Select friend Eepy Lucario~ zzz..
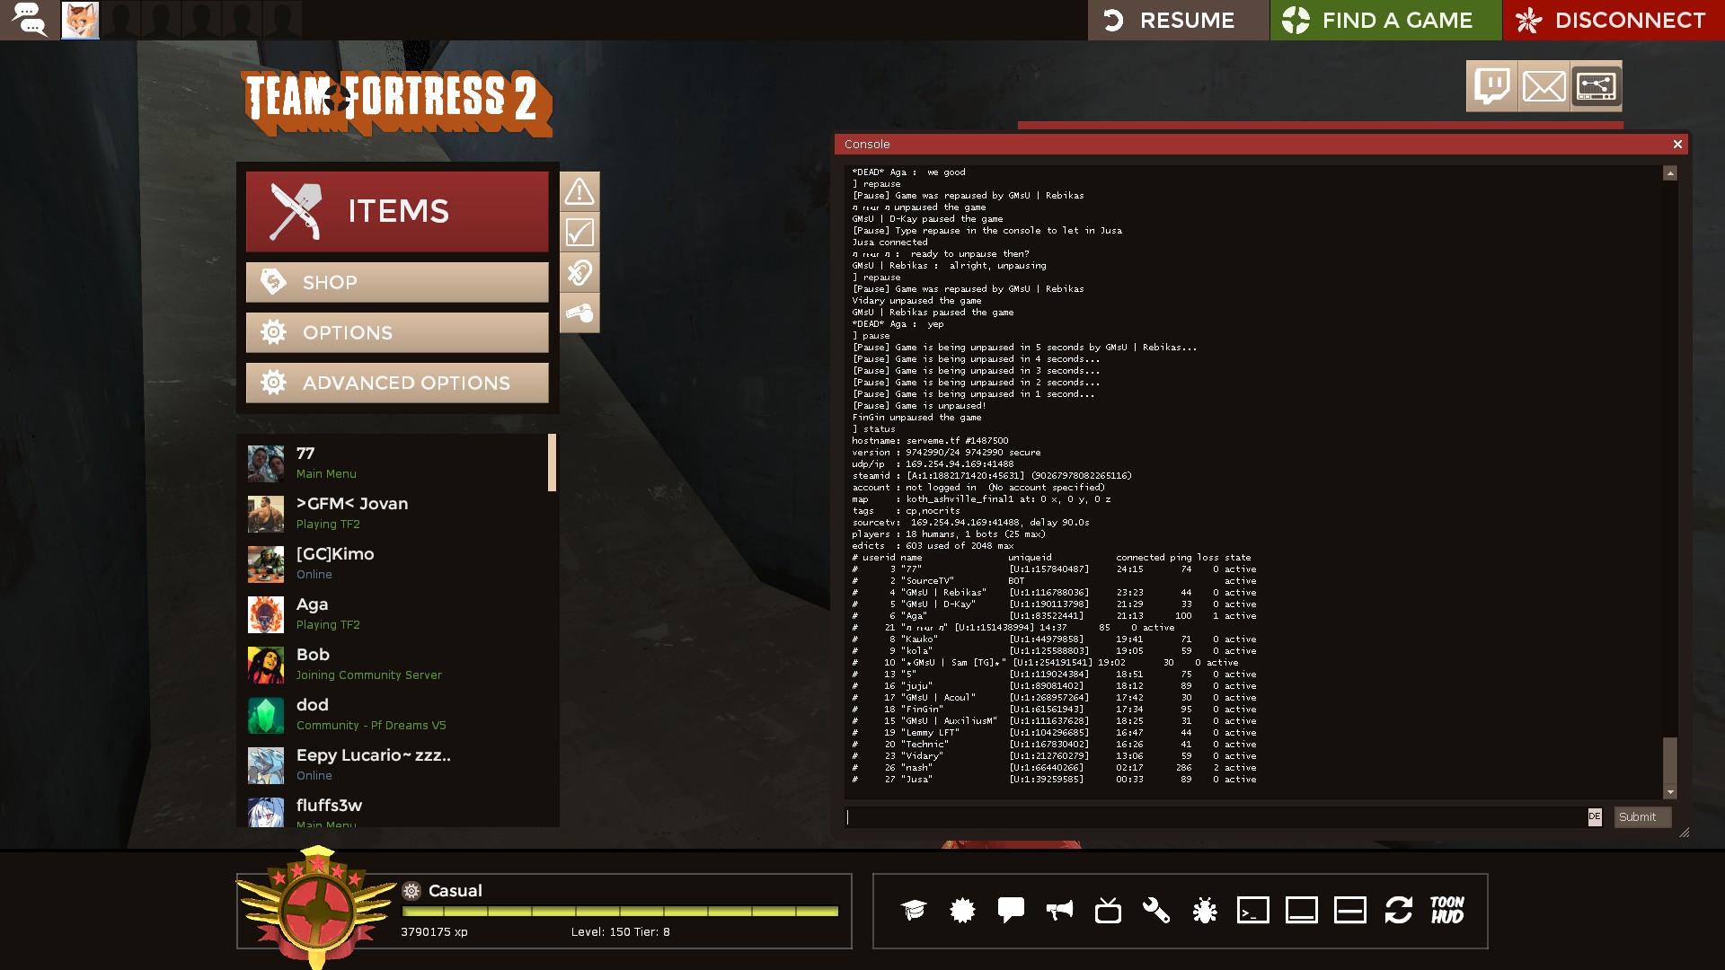 [395, 764]
